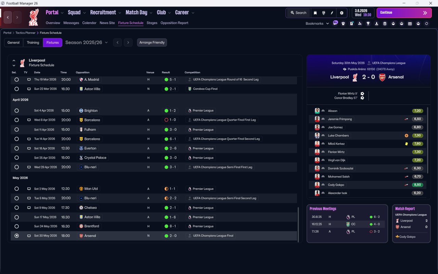The height and width of the screenshot is (274, 438).
Task: Click the circular refresh arrows icon in bookmarks bar
Action: tap(426, 24)
